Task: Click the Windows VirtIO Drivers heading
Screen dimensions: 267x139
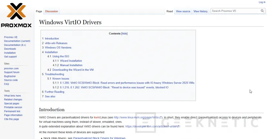Action: point(70,22)
